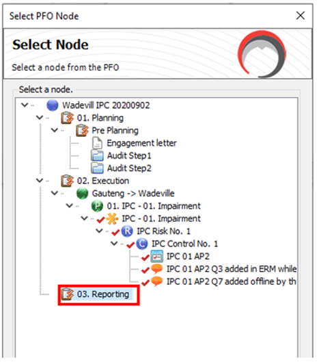Click the folder icon of Audit Step1
The width and height of the screenshot is (319, 362).
(x=97, y=155)
